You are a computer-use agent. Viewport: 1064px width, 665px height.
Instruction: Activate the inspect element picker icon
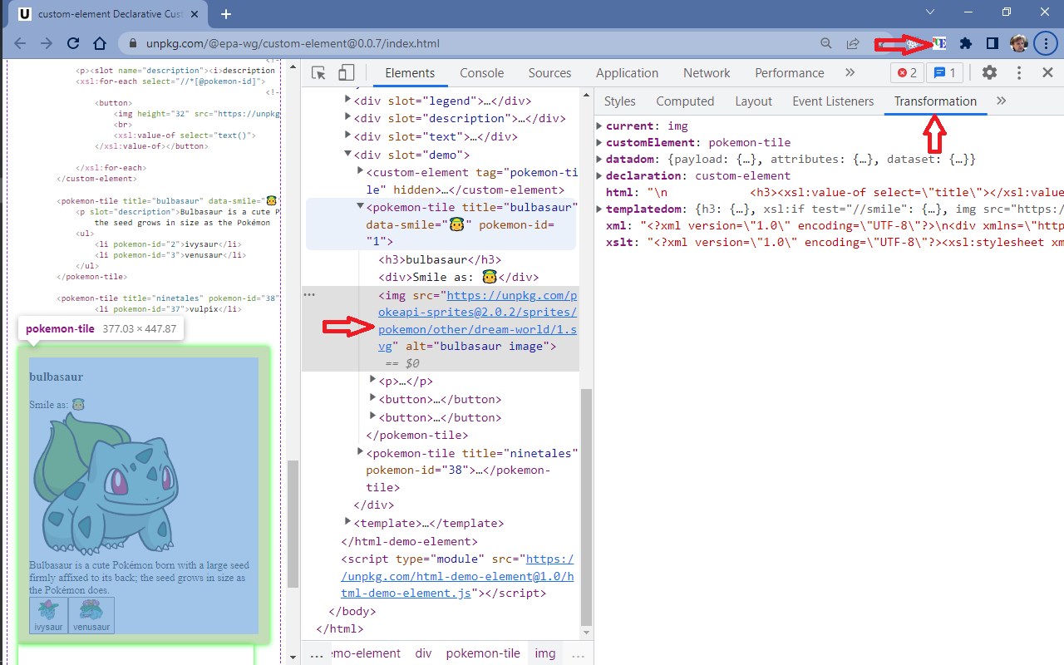click(318, 73)
